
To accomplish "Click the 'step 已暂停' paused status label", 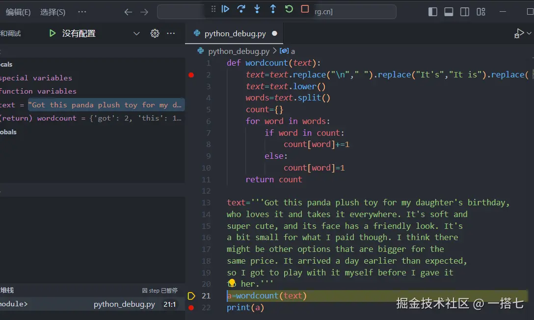I will [x=160, y=291].
